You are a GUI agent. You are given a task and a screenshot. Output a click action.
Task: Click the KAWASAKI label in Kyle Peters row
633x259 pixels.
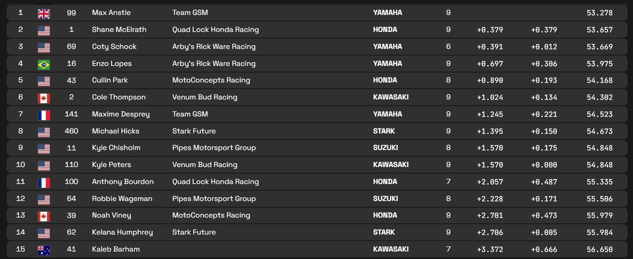click(391, 165)
